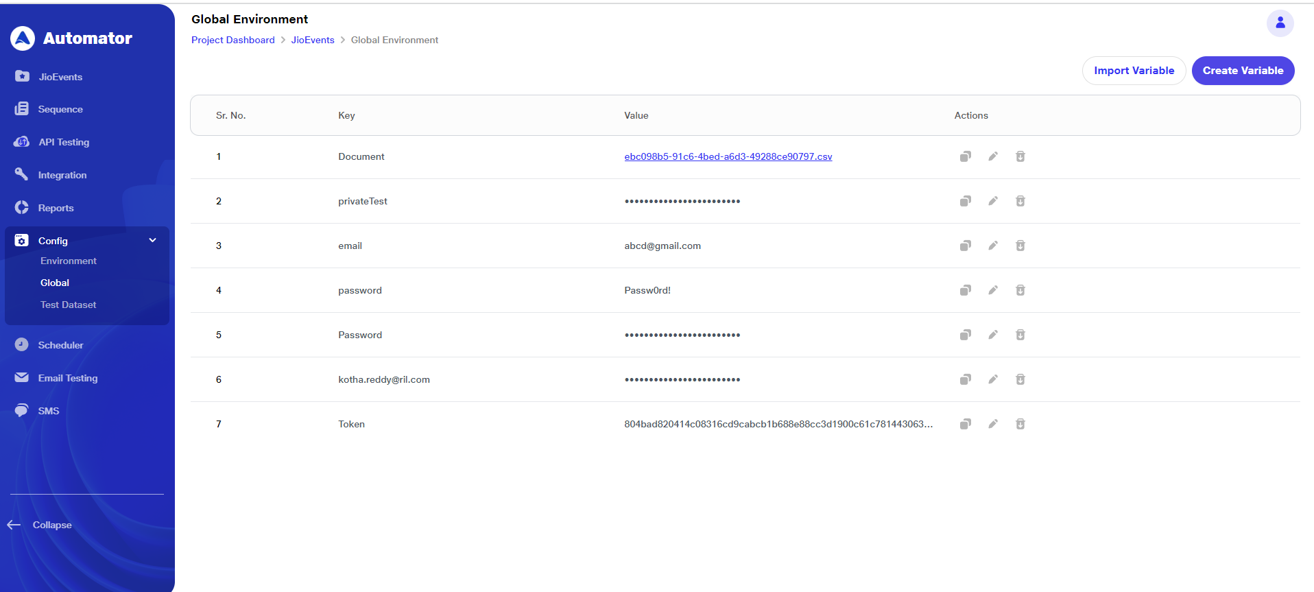Delete the privateTest variable
1314x592 pixels.
pyautogui.click(x=1020, y=201)
